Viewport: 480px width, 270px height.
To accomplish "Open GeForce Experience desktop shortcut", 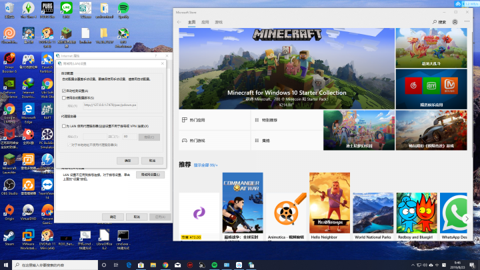I will click(x=9, y=88).
